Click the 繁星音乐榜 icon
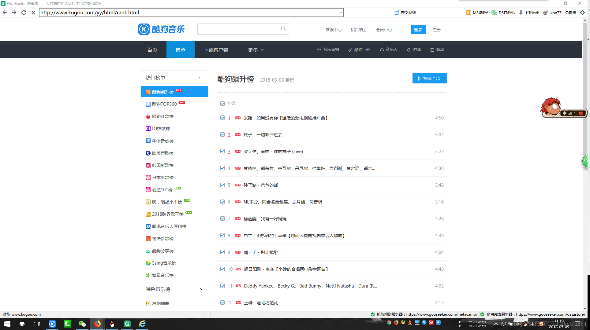 pyautogui.click(x=148, y=275)
